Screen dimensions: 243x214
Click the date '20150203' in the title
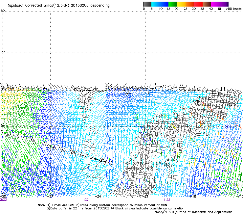coord(80,6)
